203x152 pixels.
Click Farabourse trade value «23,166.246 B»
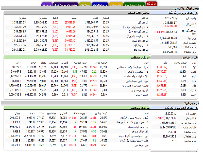coord(170,136)
